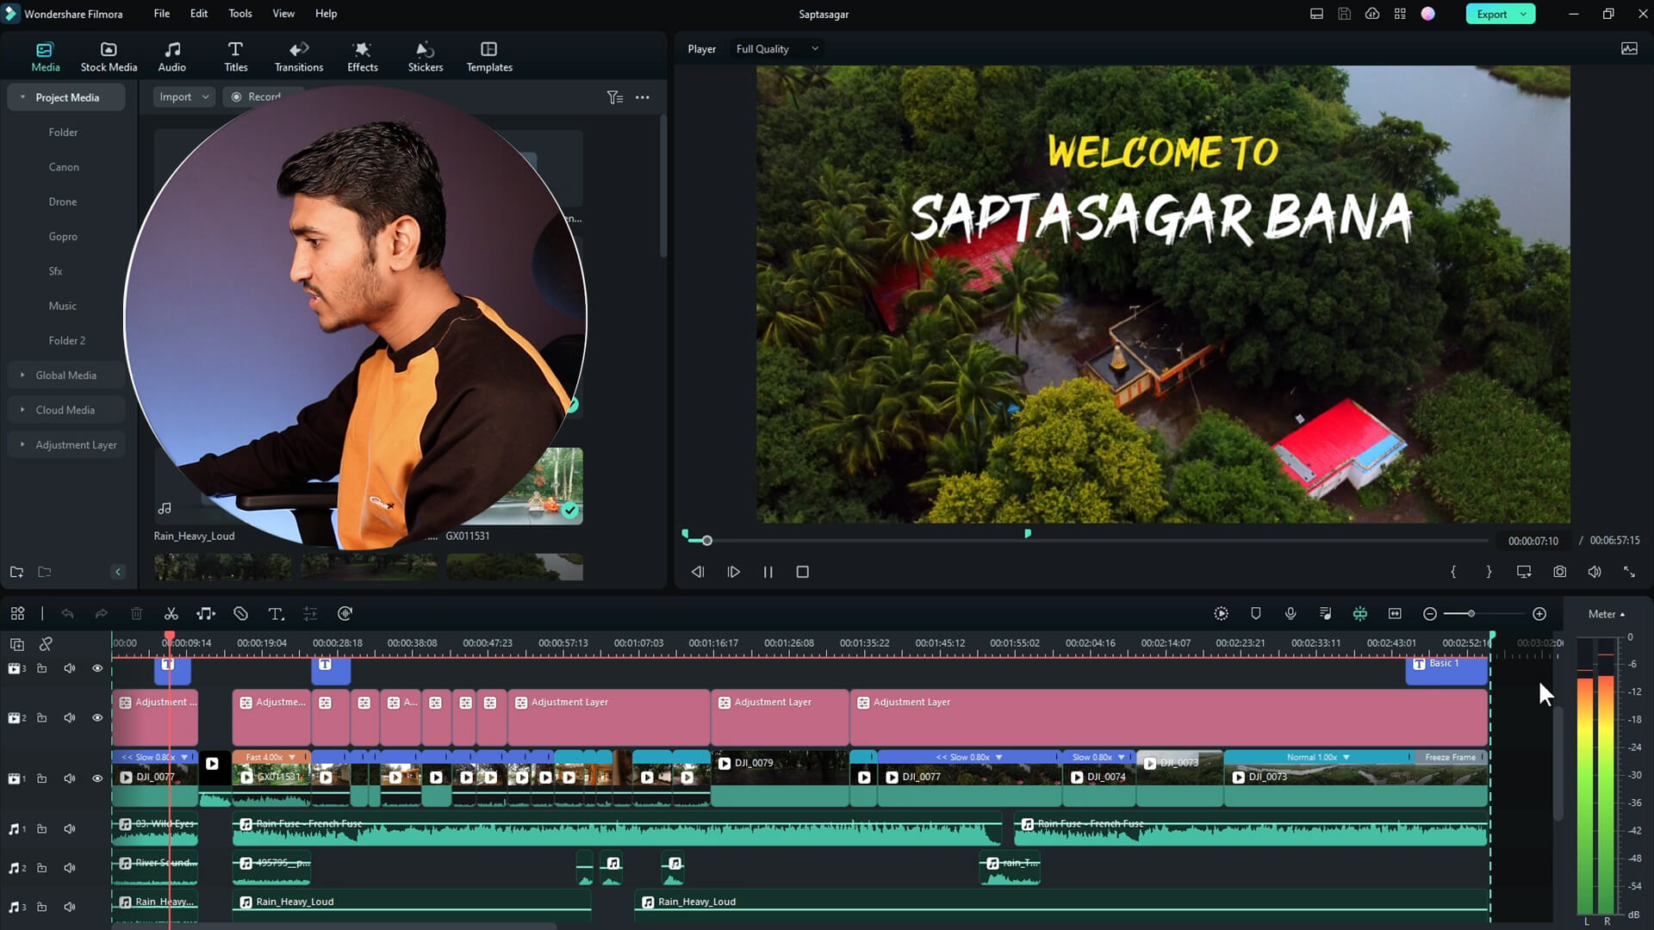Enter fullscreen preview
Image resolution: width=1654 pixels, height=930 pixels.
coord(1629,572)
